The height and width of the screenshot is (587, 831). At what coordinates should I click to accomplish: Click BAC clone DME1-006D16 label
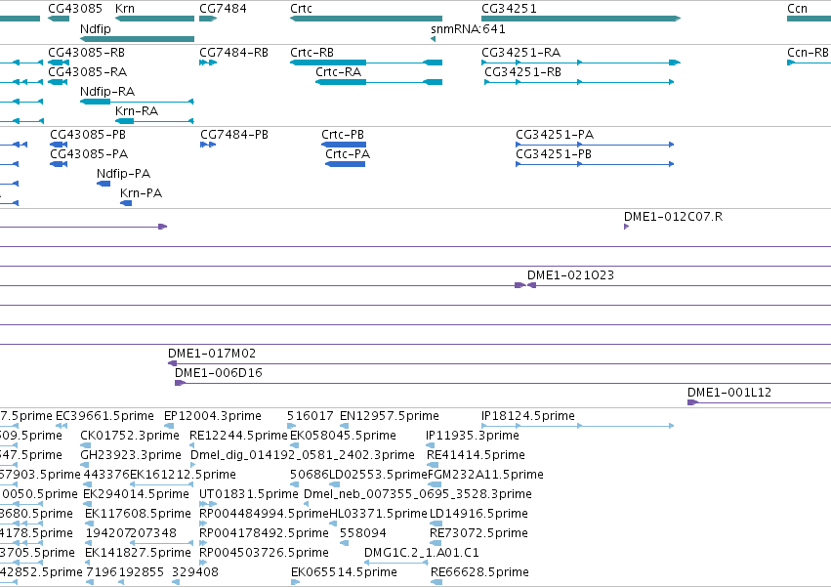(219, 373)
